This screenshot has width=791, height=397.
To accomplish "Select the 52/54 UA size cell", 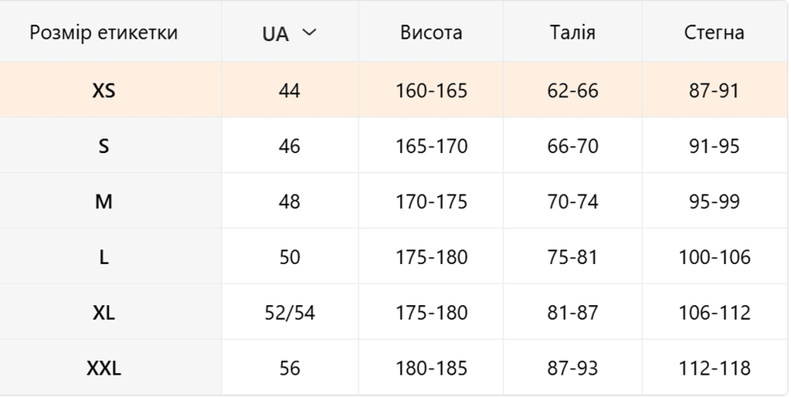I will click(290, 312).
